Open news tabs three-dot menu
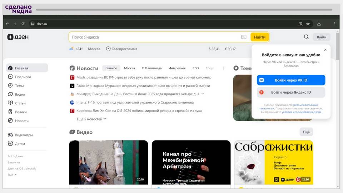The height and width of the screenshot is (193, 343). 223,68
